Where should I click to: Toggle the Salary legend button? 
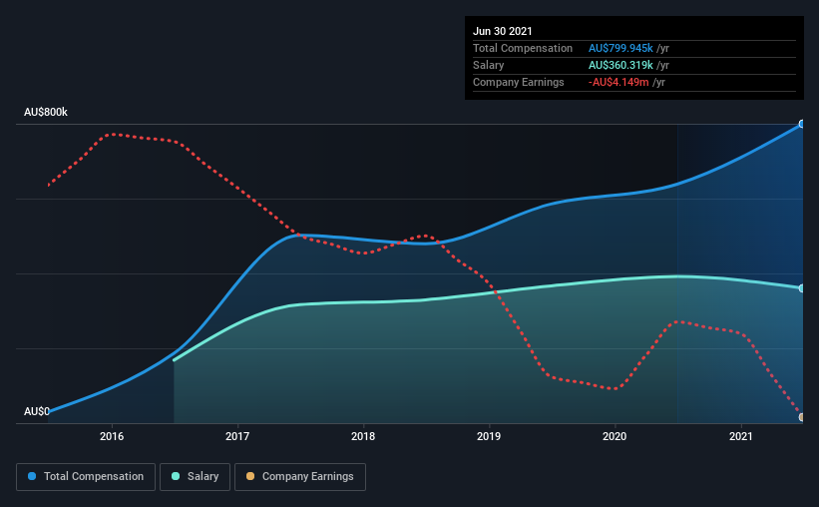coord(195,477)
